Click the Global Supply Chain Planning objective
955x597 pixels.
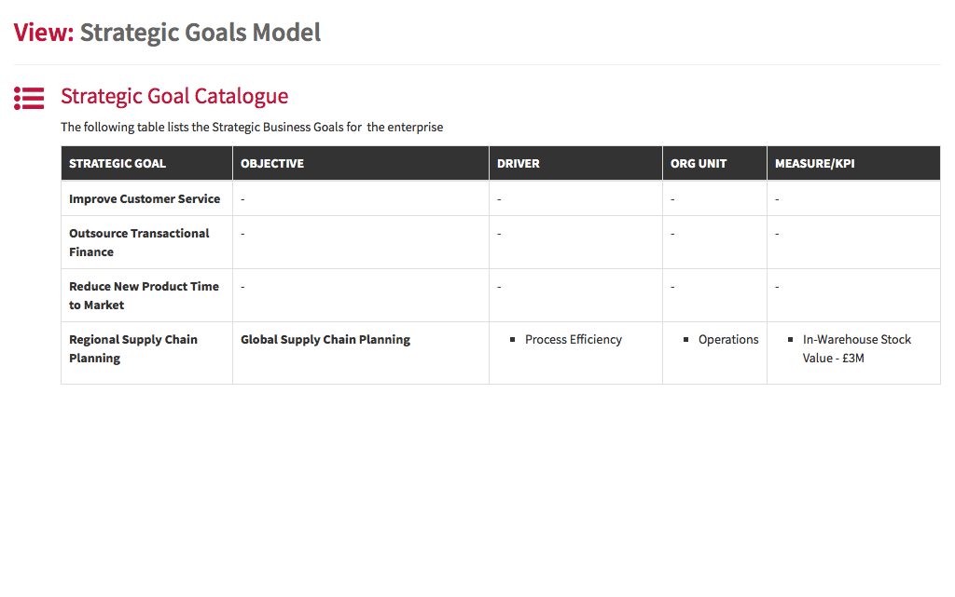click(x=325, y=340)
